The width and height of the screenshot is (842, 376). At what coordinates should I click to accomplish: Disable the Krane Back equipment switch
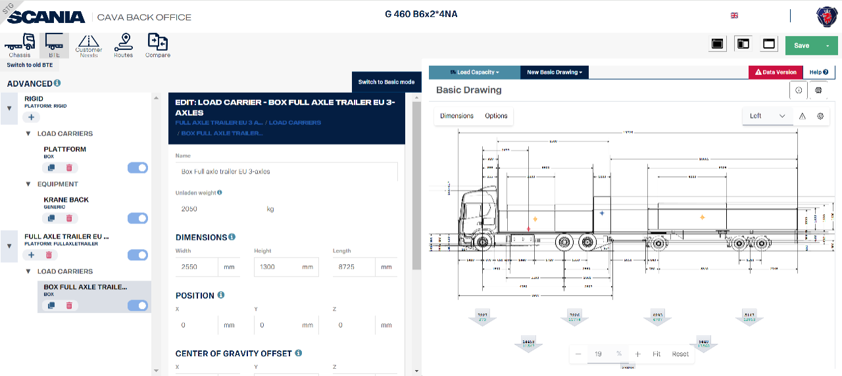coord(137,218)
